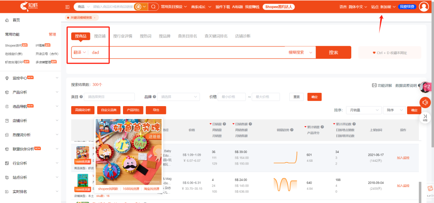The width and height of the screenshot is (434, 203).
Task: Click help icon next to 品牌 label
Action: (154, 97)
